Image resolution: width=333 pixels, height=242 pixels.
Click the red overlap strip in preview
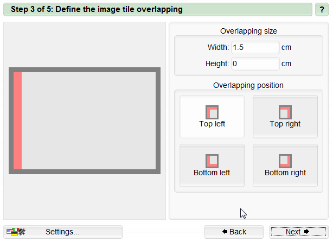click(18, 120)
